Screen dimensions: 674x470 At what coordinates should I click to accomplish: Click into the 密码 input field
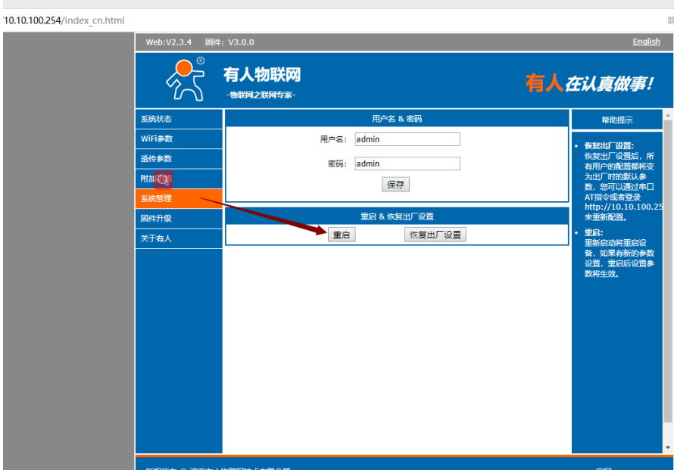click(x=407, y=163)
